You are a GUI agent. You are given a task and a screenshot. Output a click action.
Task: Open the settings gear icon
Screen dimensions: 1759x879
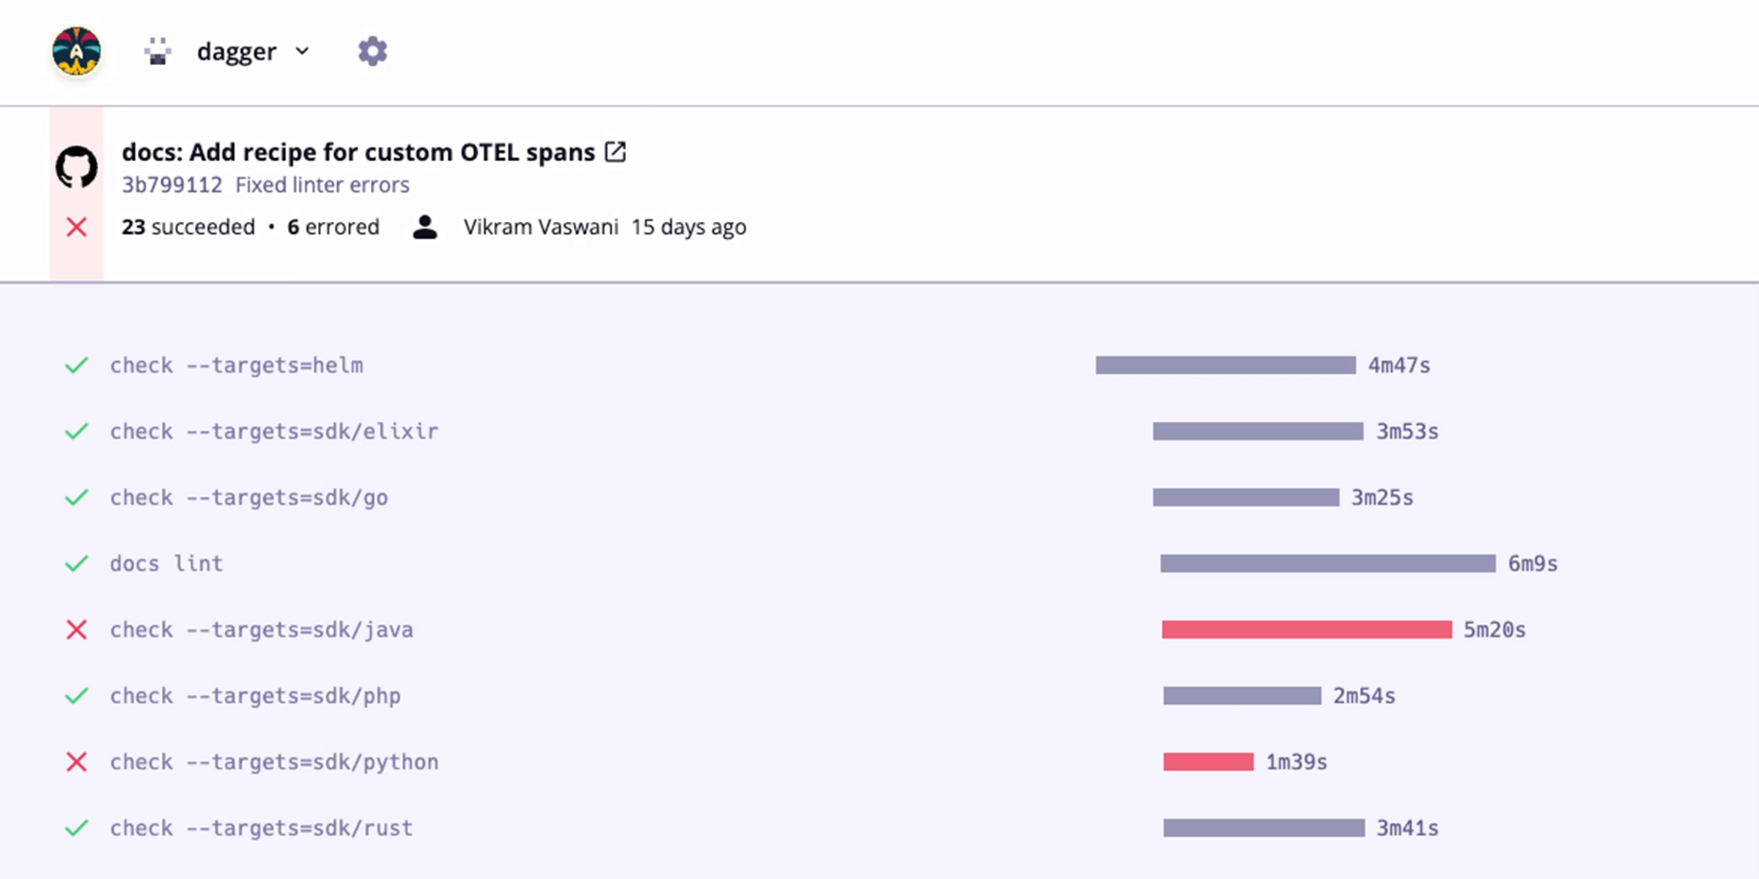(372, 51)
